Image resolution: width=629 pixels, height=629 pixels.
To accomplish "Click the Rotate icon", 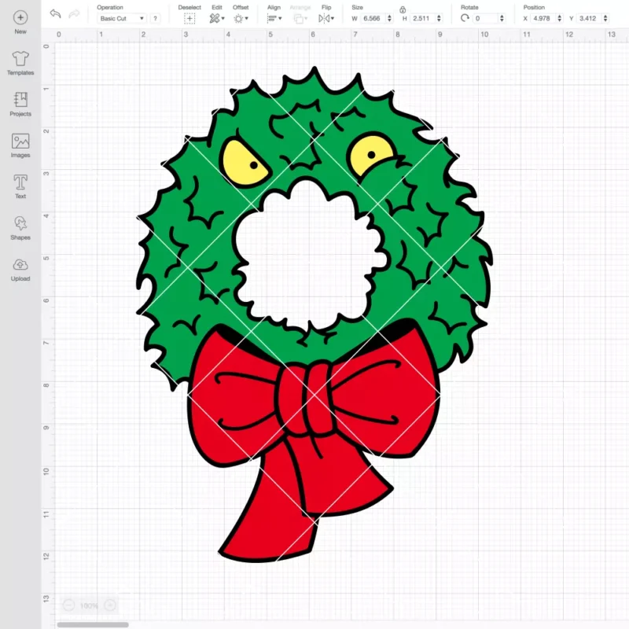I will click(x=465, y=18).
